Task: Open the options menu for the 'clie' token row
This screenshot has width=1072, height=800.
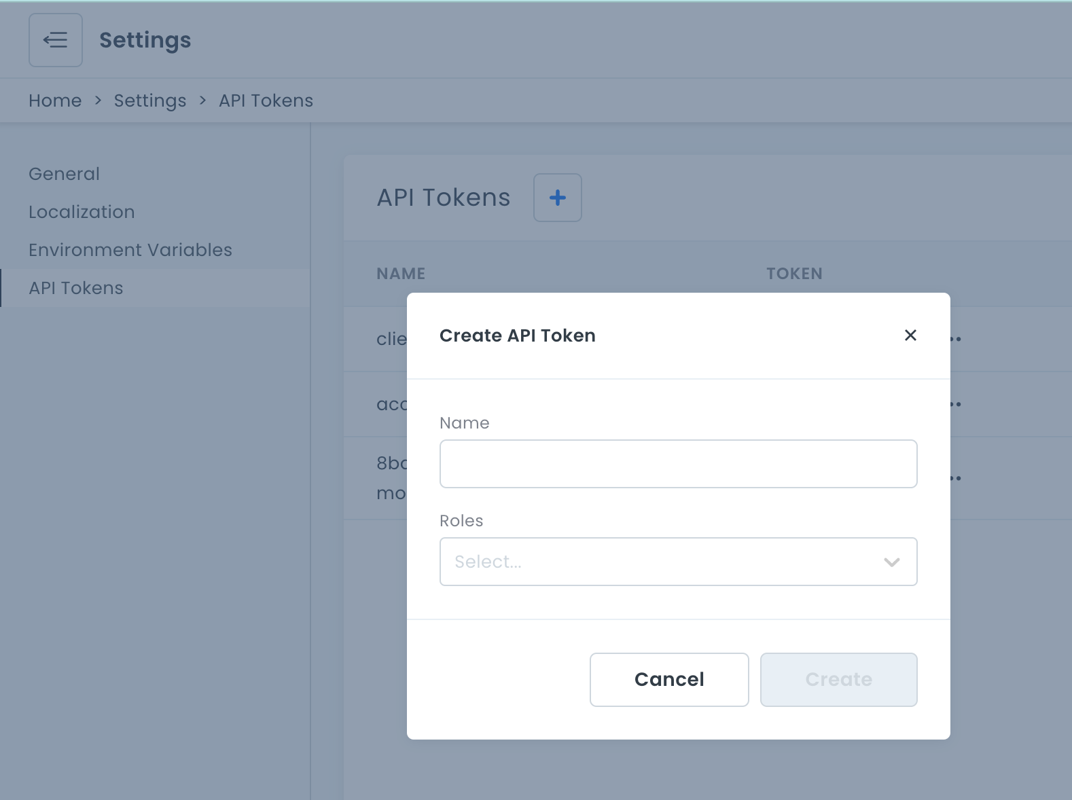Action: 956,339
